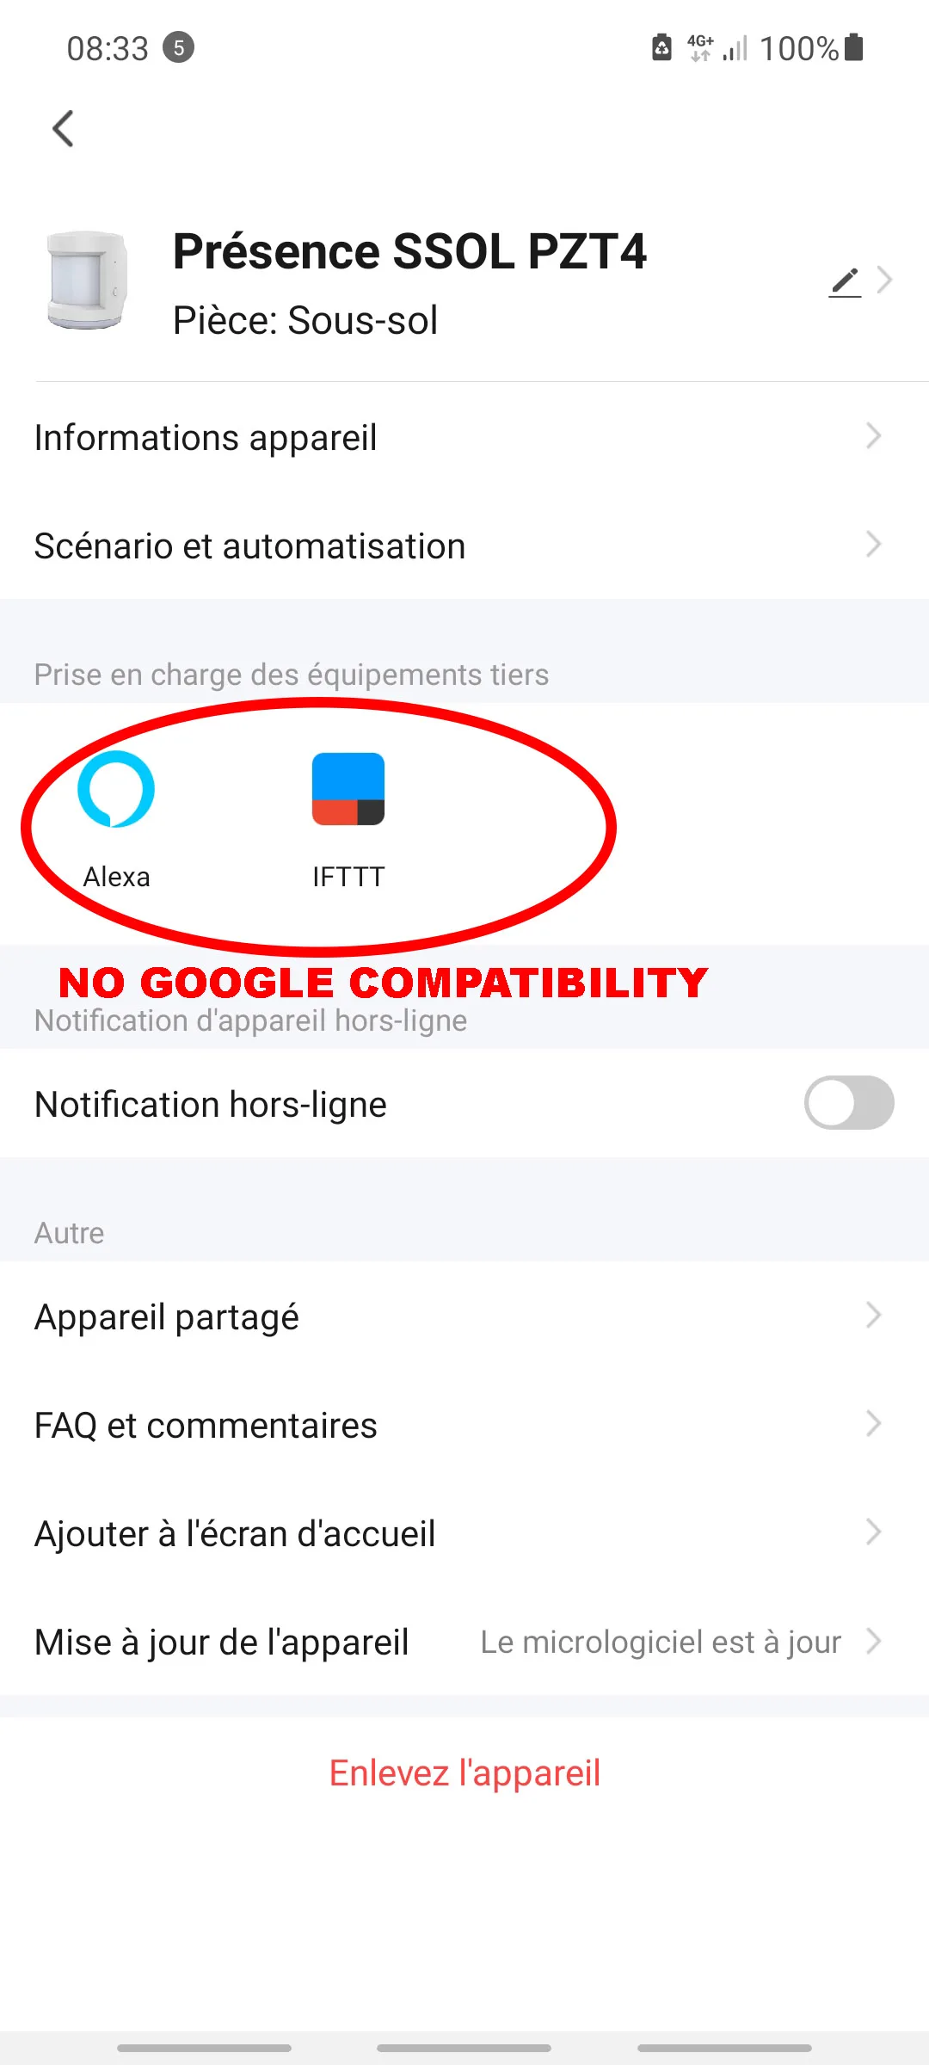
Task: Toggle the Notification hors-ligne switch
Action: coord(849,1103)
